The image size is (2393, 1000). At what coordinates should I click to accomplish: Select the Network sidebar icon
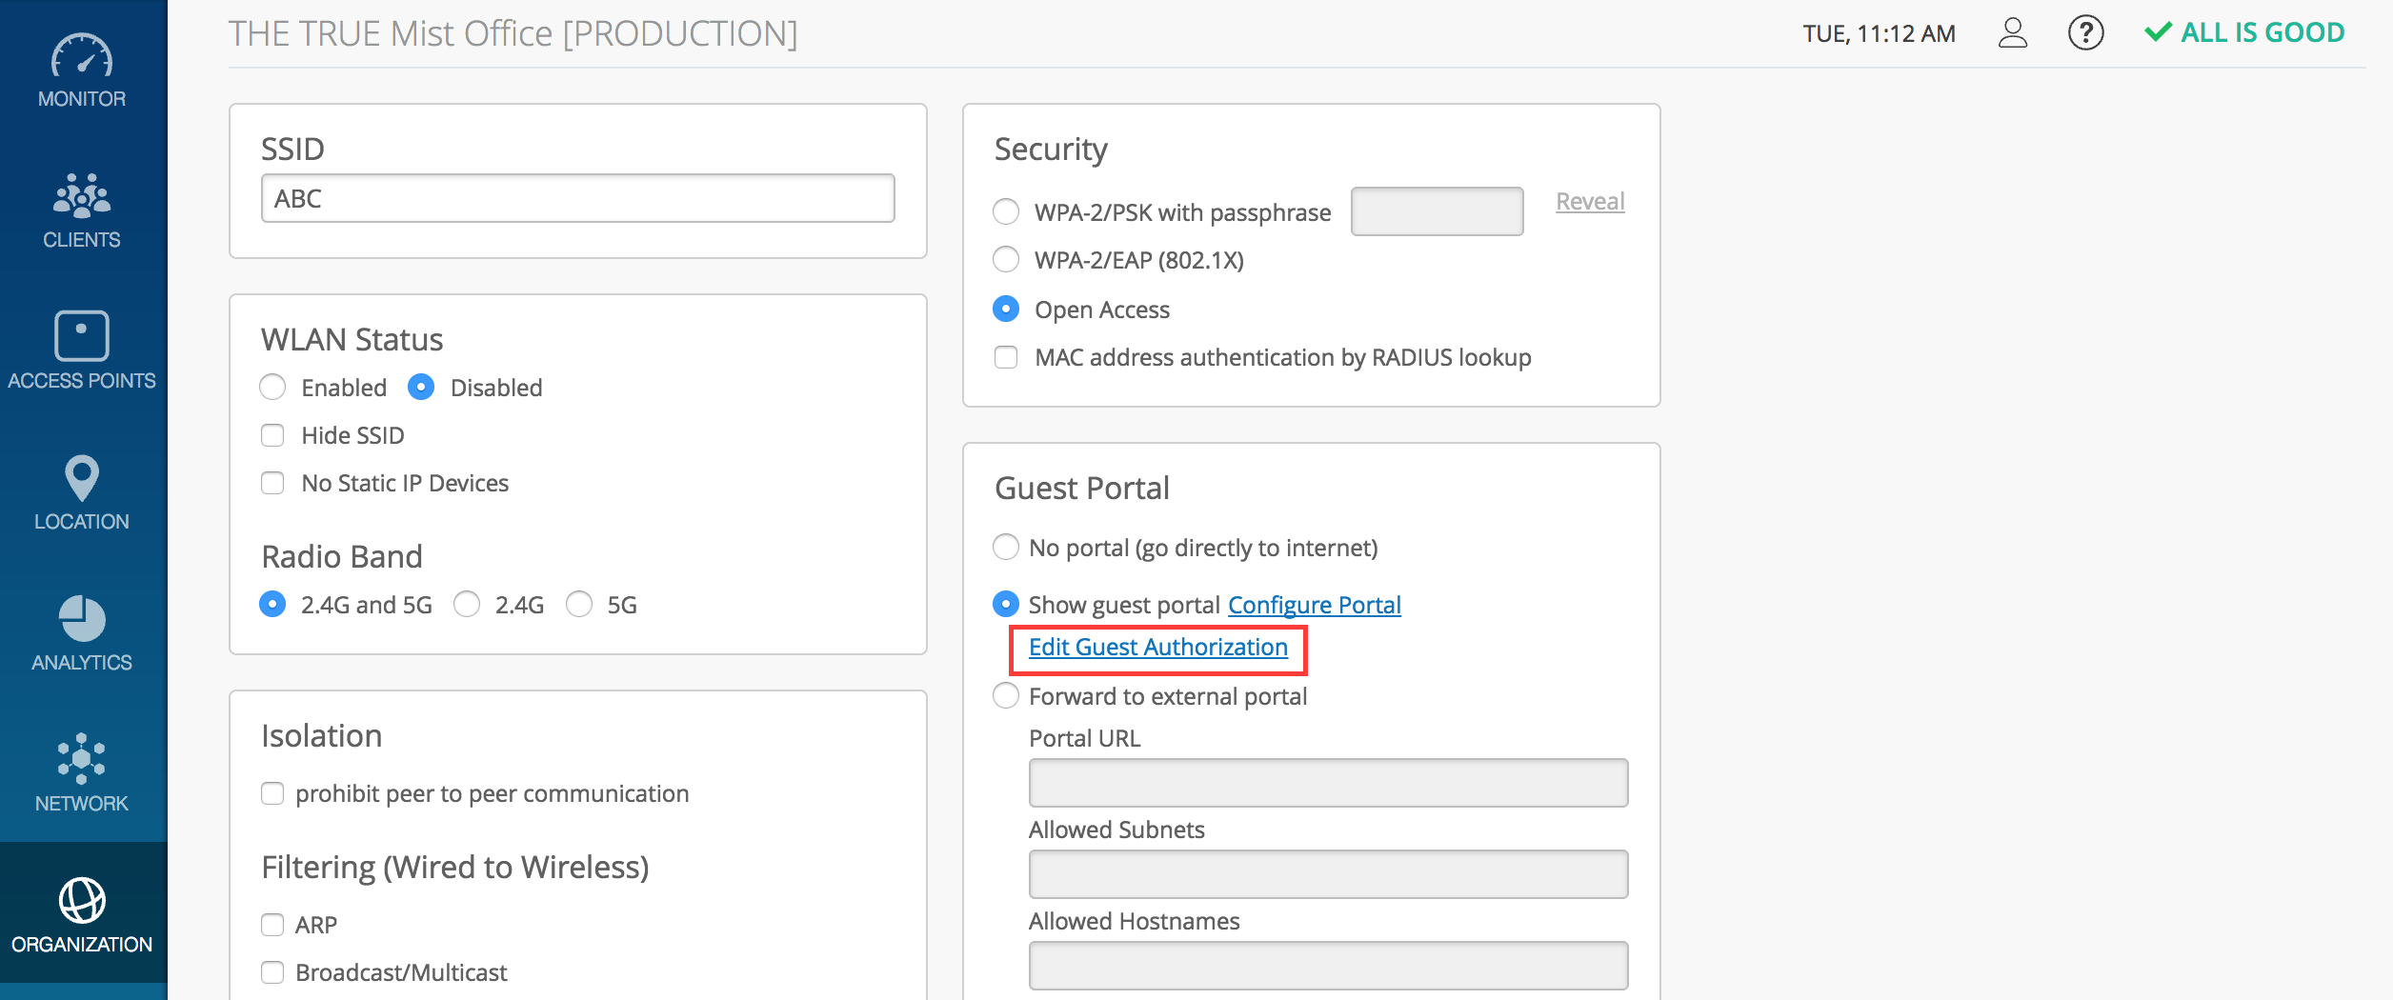click(x=82, y=759)
